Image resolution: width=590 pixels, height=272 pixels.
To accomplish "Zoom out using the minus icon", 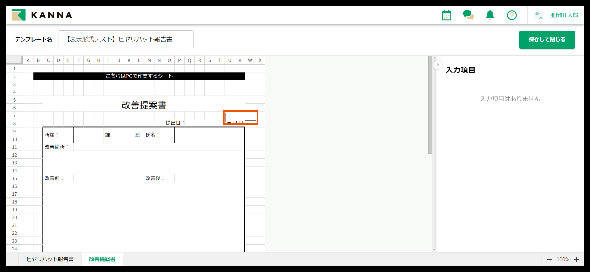I will click(x=549, y=259).
